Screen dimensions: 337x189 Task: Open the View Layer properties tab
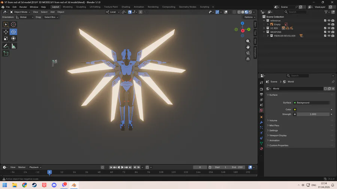click(x=261, y=100)
